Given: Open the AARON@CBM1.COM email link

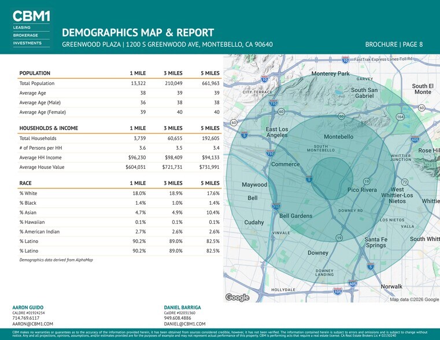Looking at the screenshot, I should coord(33,324).
